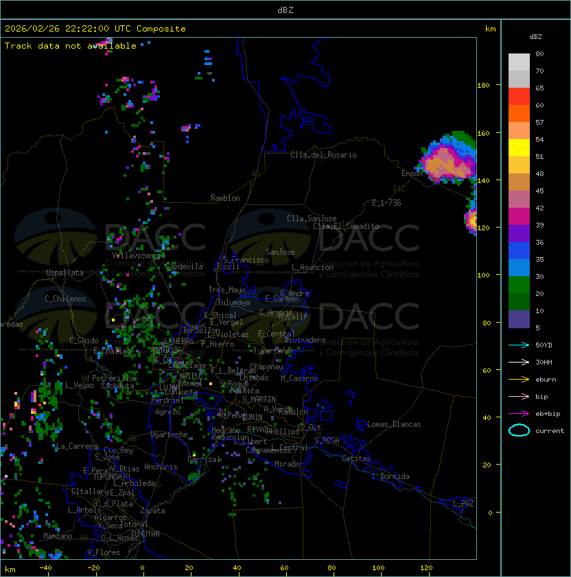The image size is (571, 577).
Task: Click the 'L_PAZ' map label
Action: (x=463, y=504)
